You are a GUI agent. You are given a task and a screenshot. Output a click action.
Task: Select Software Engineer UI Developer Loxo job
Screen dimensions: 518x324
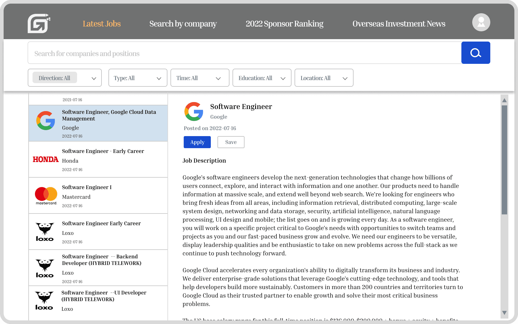click(x=98, y=303)
